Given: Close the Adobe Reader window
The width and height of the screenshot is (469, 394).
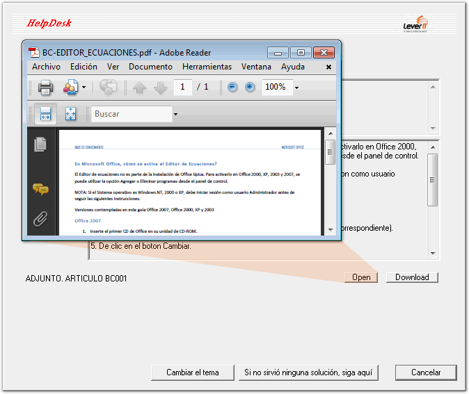Looking at the screenshot, I should [324, 53].
